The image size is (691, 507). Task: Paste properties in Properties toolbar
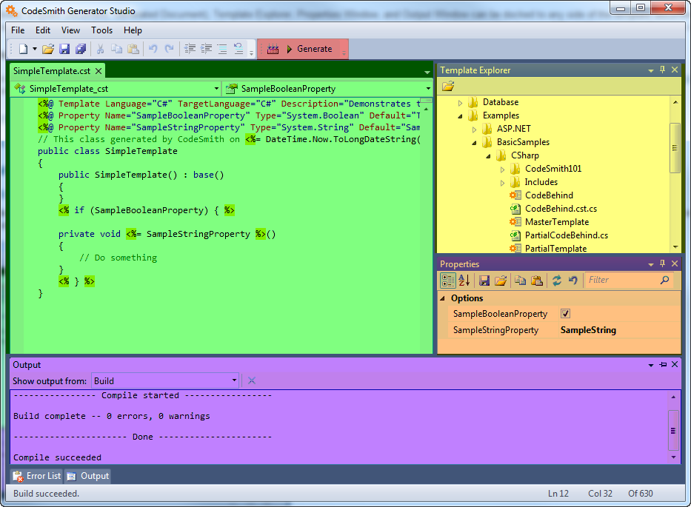point(537,281)
